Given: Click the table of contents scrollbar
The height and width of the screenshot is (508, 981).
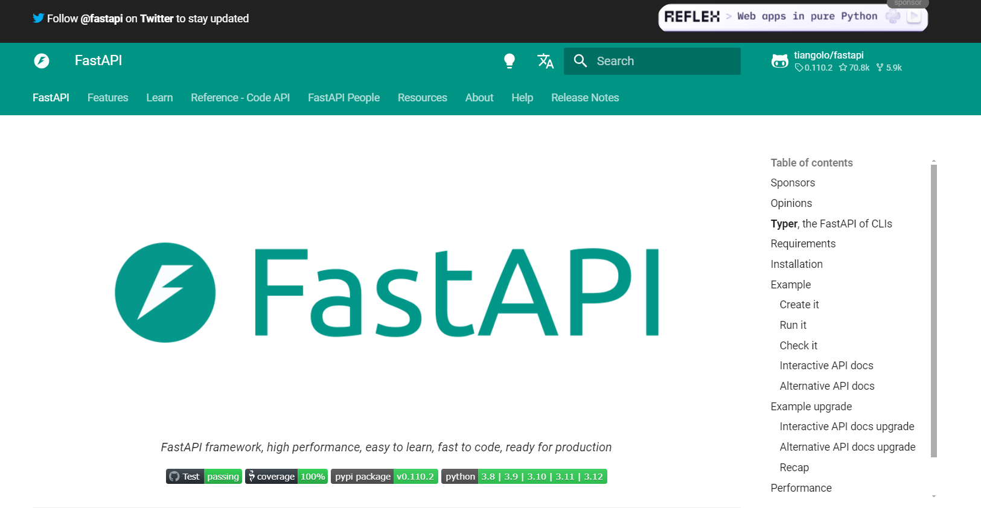Looking at the screenshot, I should pyautogui.click(x=934, y=311).
